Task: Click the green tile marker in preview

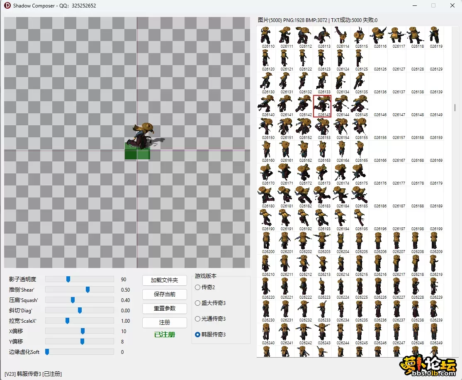Action: 137,151
